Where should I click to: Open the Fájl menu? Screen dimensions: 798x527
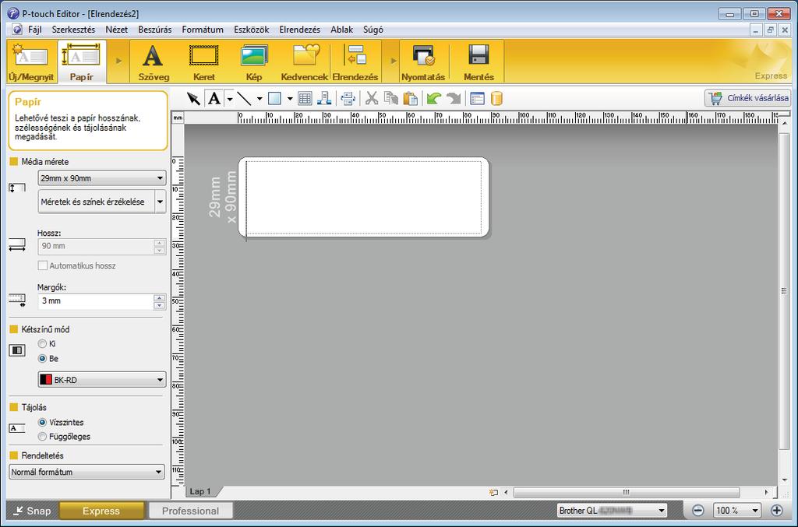tap(34, 30)
